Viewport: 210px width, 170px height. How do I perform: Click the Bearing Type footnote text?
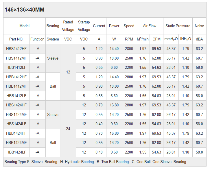[95, 162]
